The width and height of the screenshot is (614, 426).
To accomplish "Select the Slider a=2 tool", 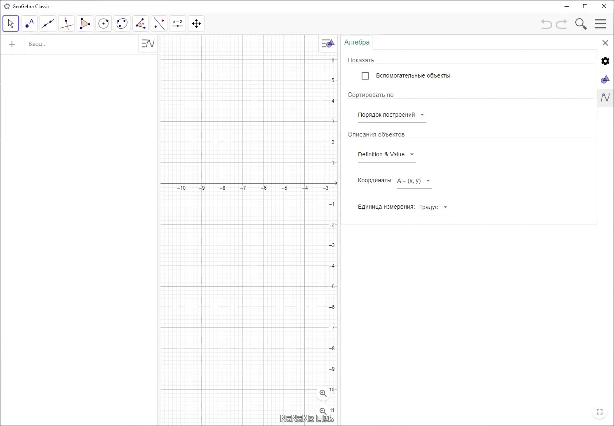I will click(178, 24).
